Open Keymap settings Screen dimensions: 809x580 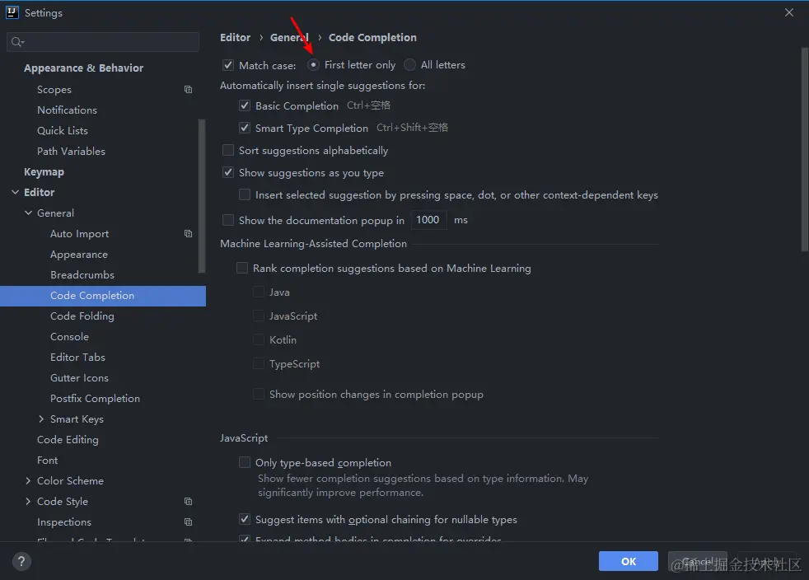click(x=44, y=172)
